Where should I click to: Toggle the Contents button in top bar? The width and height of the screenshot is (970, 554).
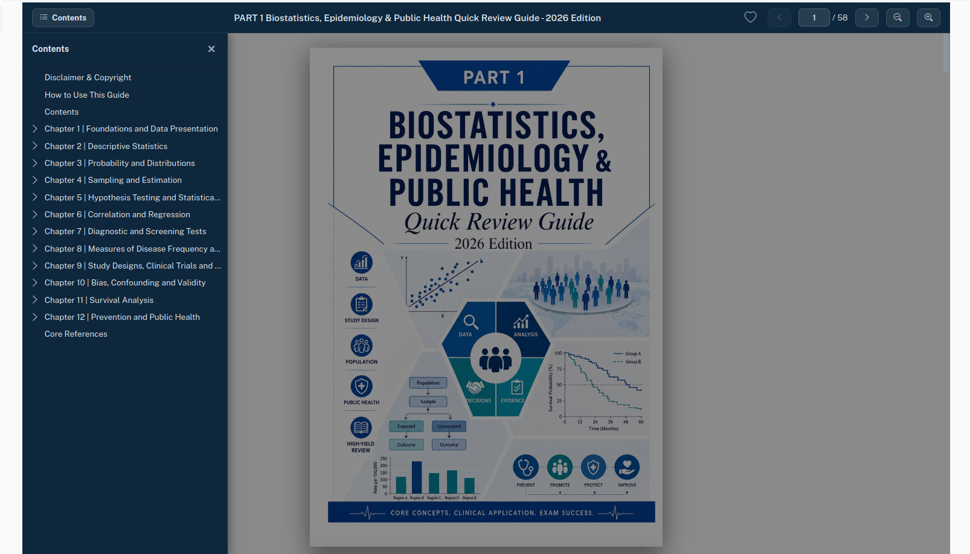click(x=63, y=18)
